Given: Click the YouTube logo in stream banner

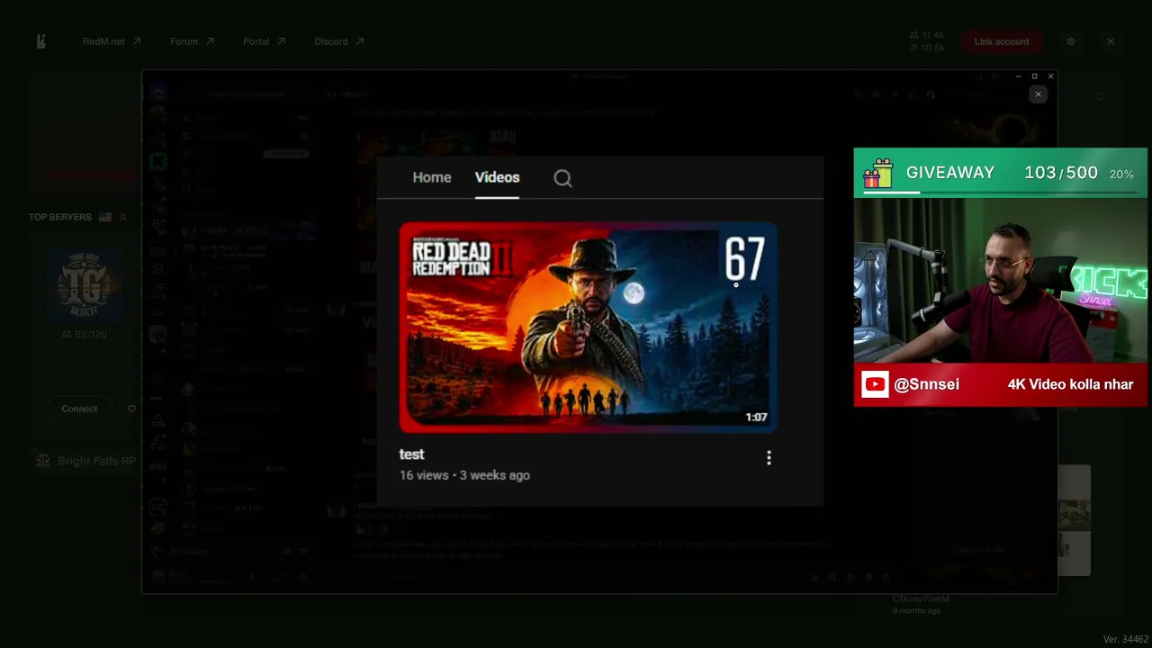Looking at the screenshot, I should (875, 385).
